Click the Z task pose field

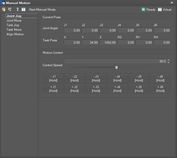tap(108, 43)
